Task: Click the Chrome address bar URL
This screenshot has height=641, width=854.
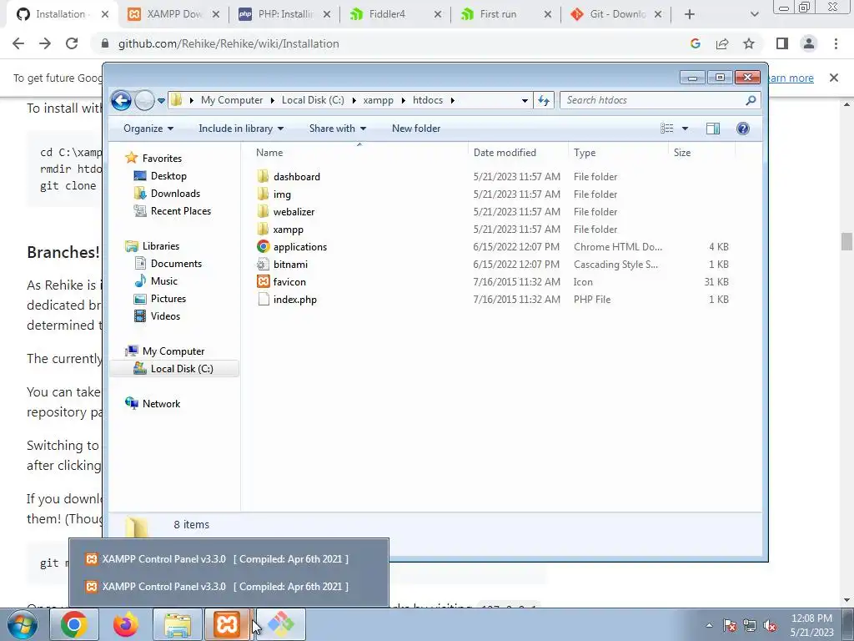Action: point(229,43)
